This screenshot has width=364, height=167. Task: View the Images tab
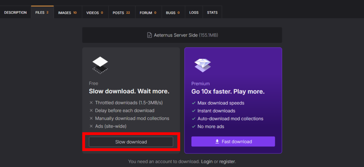click(x=68, y=12)
